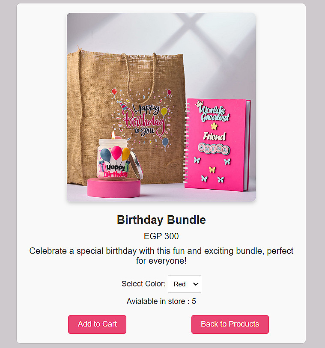Go back via Back to Products button
The width and height of the screenshot is (325, 348).
(230, 324)
